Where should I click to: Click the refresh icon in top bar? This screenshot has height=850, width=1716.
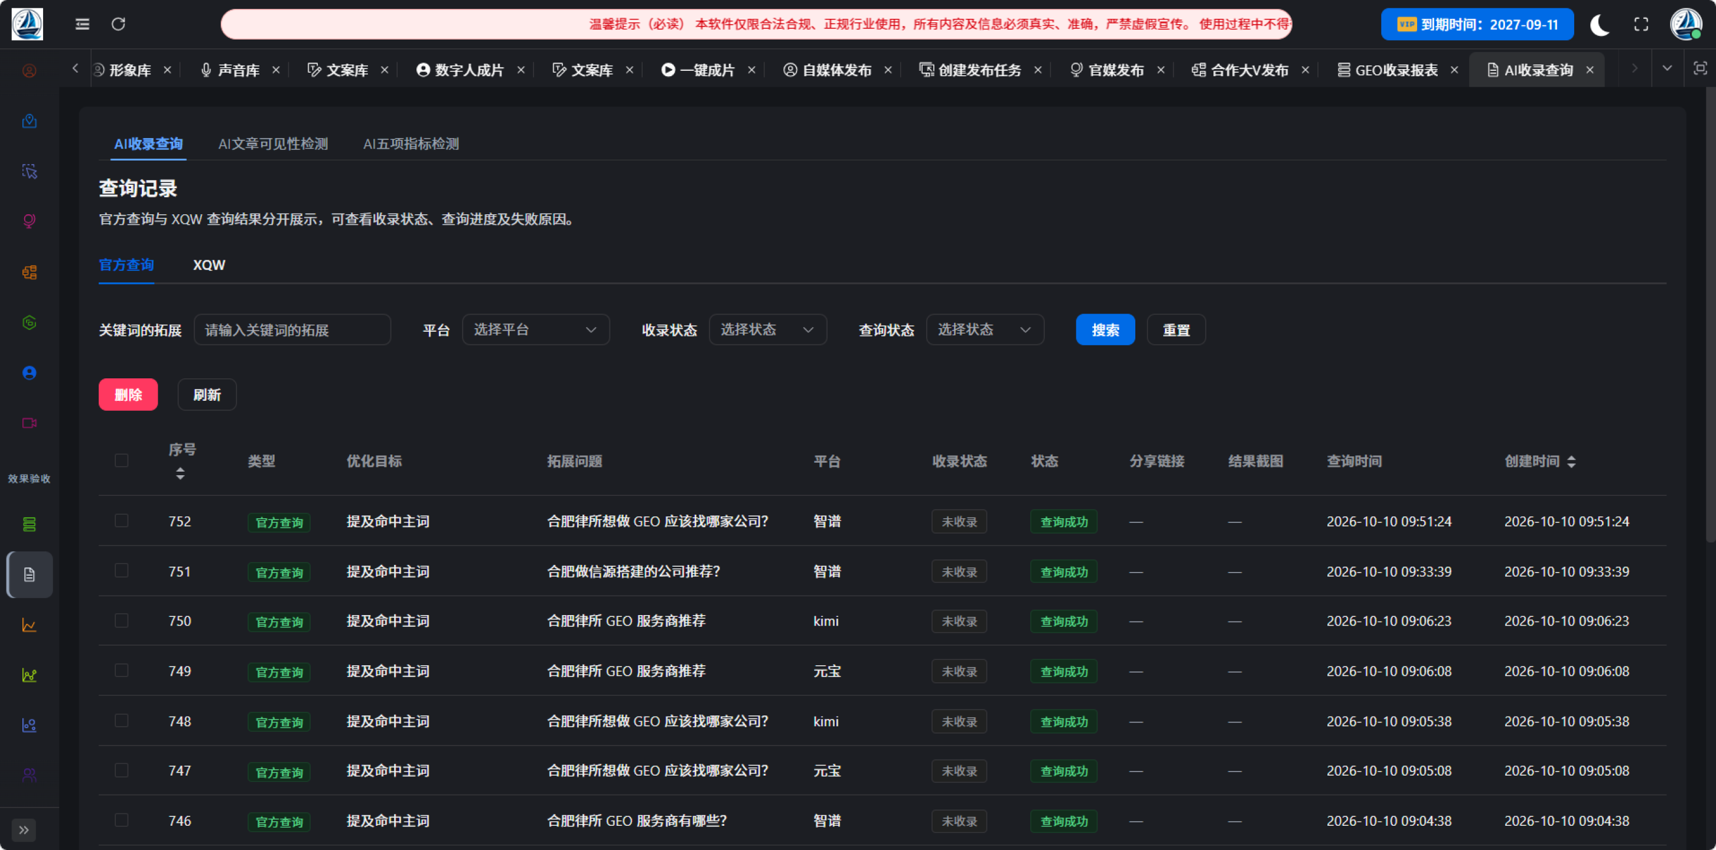point(119,25)
